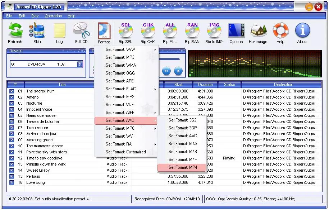Click the app icon in title bar
329x210 pixels.
[x=10, y=6]
